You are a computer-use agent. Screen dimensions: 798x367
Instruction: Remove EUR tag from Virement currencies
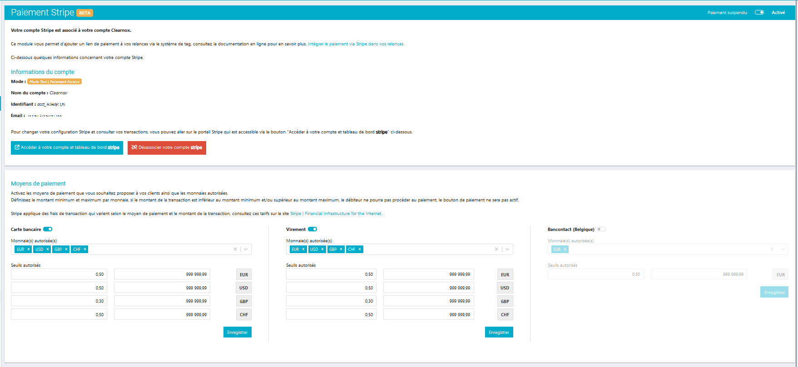303,250
